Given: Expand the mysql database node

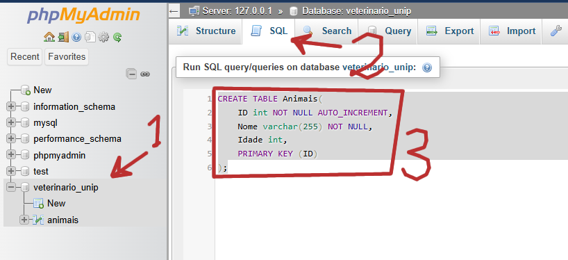Looking at the screenshot, I should pyautogui.click(x=11, y=122).
